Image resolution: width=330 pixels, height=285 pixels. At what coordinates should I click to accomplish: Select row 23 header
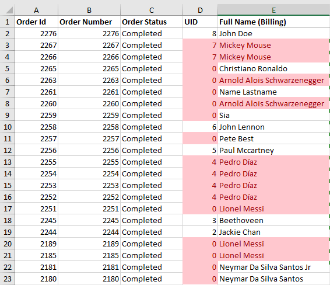tap(8, 279)
